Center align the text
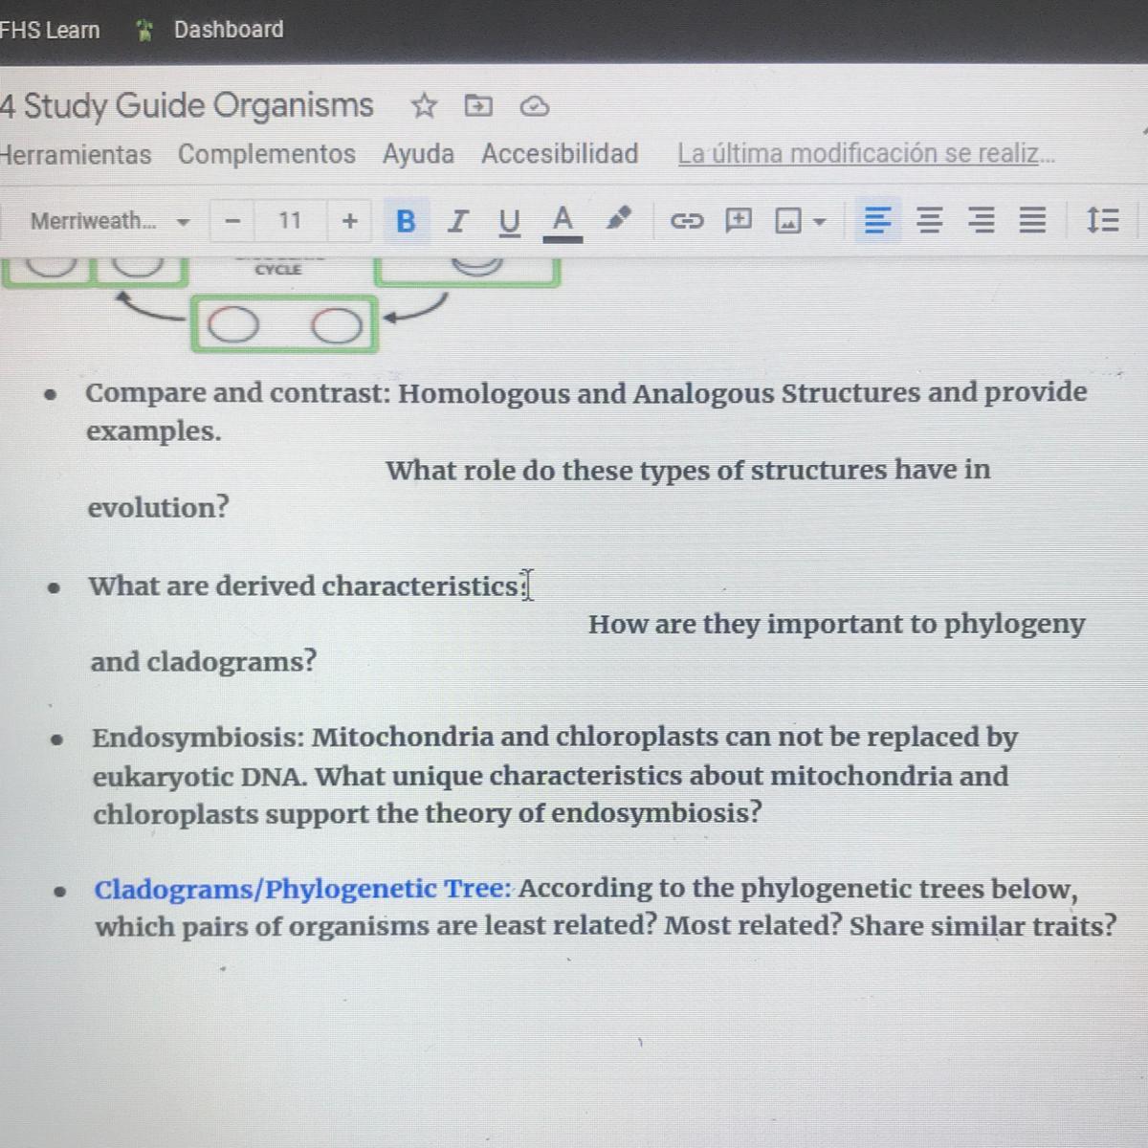The image size is (1148, 1148). 928,221
